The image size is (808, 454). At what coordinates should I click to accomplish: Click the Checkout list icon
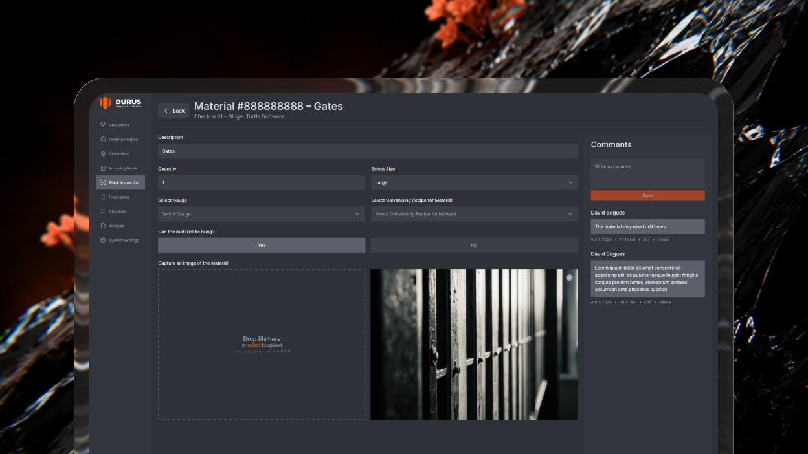(x=103, y=211)
